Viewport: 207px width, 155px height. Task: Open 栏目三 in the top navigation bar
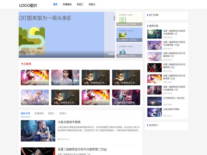pos(92,4)
